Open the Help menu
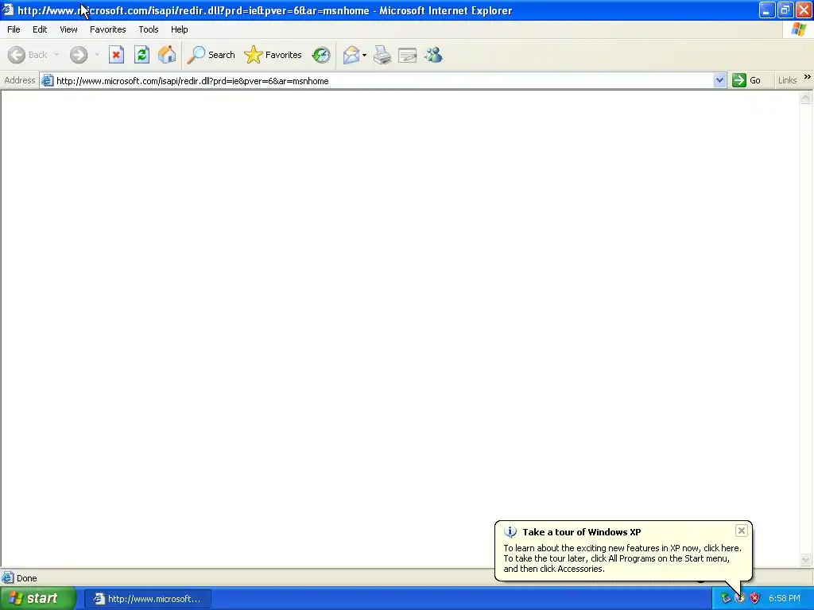Image resolution: width=814 pixels, height=610 pixels. tap(180, 29)
